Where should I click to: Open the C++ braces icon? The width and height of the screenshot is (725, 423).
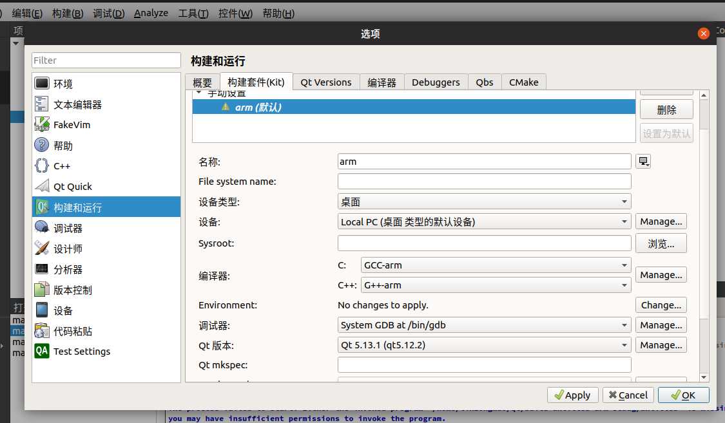(42, 165)
